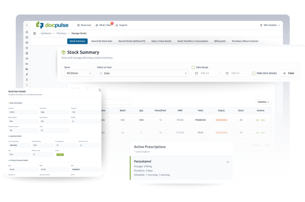Tick the Hide Zero Stocks checkbox
Viewport: 305px width, 202px height.
click(x=254, y=73)
